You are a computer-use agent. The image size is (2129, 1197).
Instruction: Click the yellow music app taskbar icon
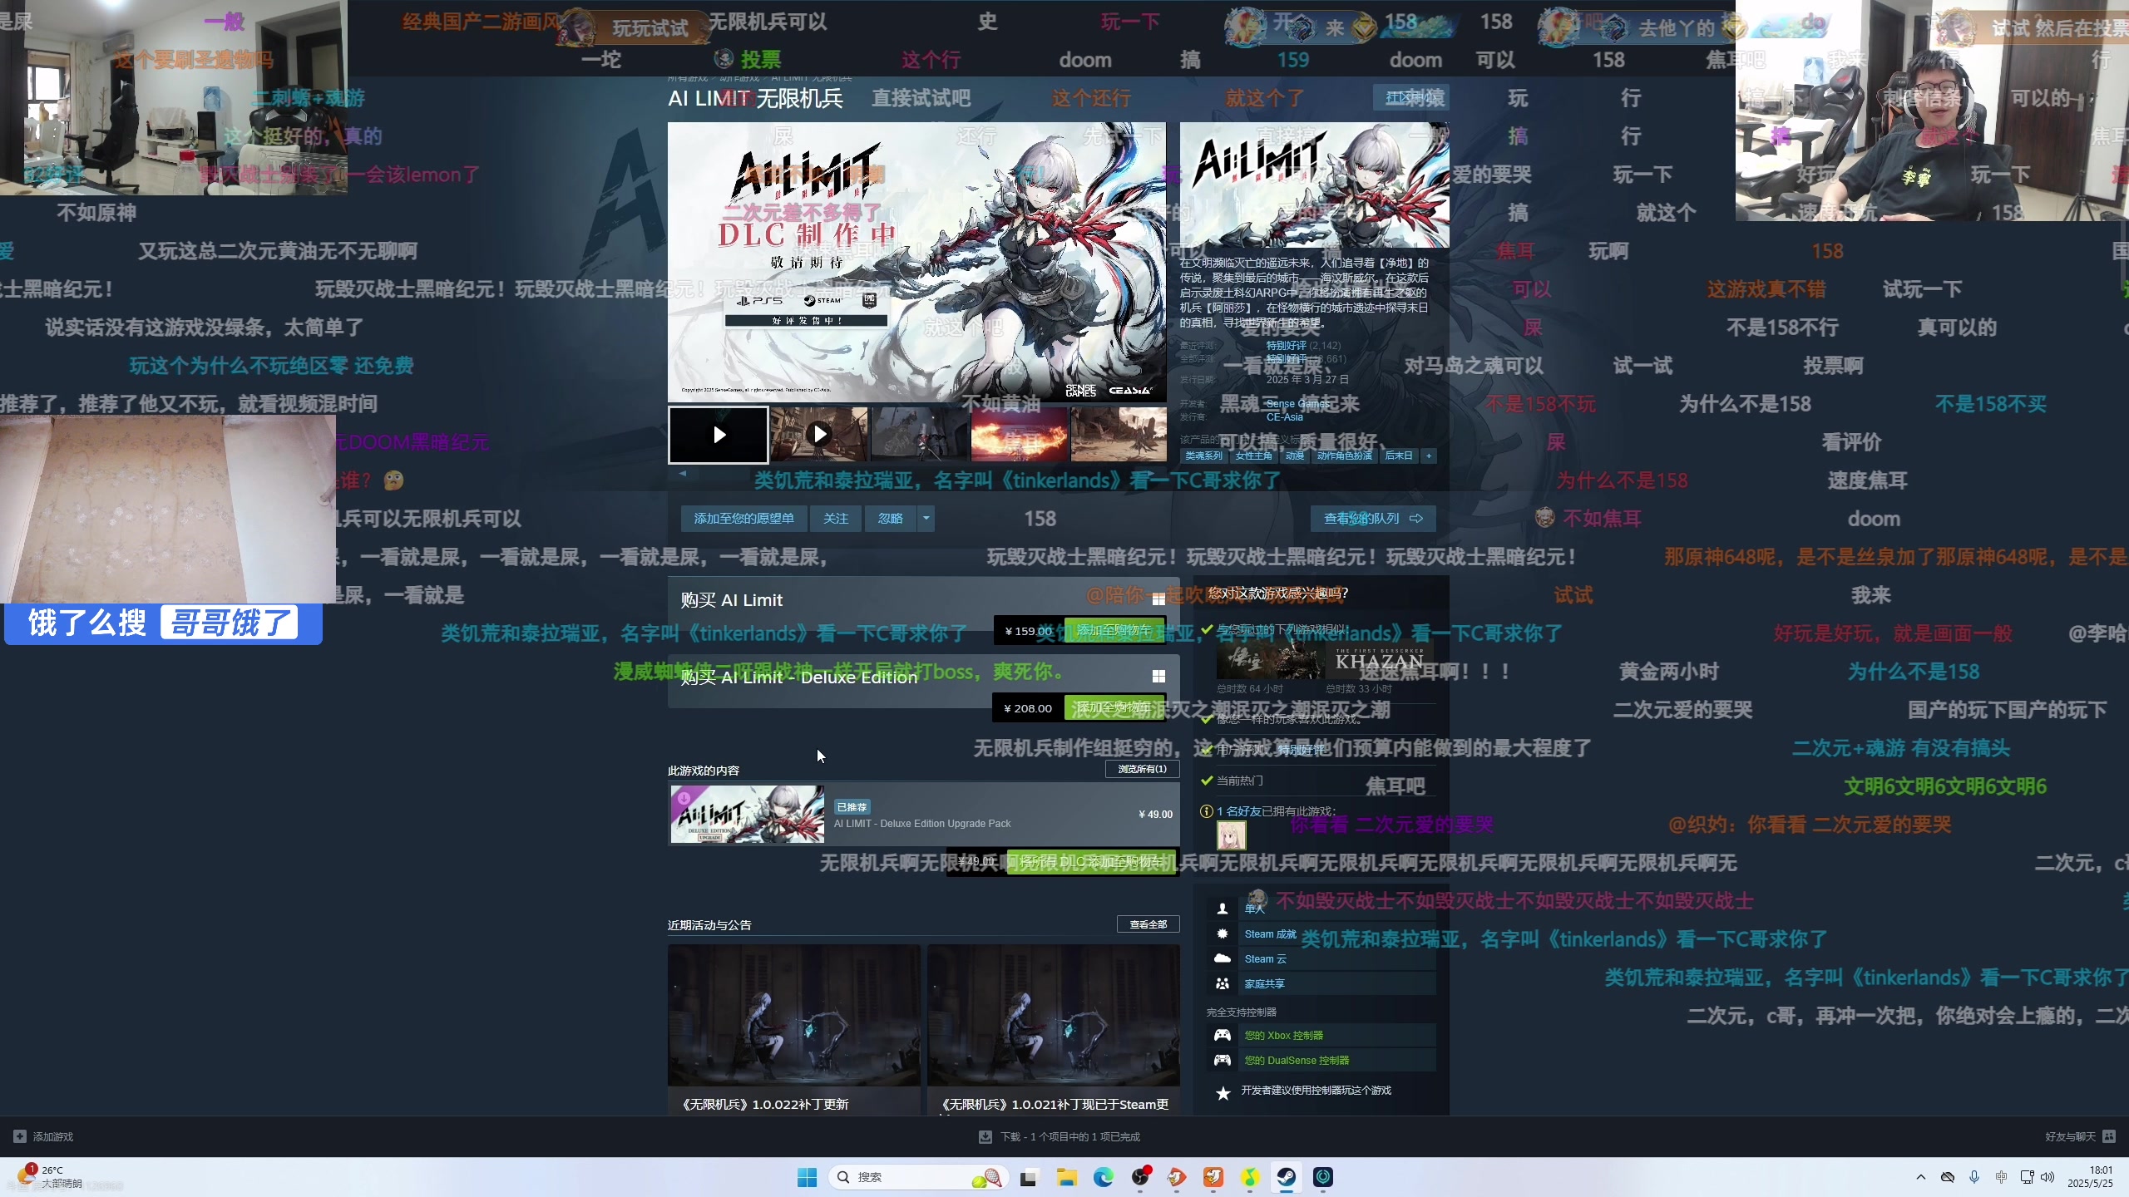point(1250,1177)
